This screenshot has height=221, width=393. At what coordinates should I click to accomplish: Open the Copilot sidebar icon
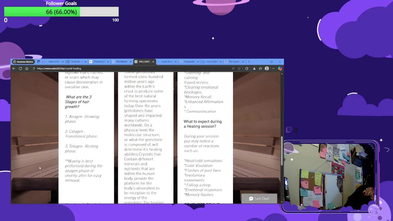tap(280, 68)
